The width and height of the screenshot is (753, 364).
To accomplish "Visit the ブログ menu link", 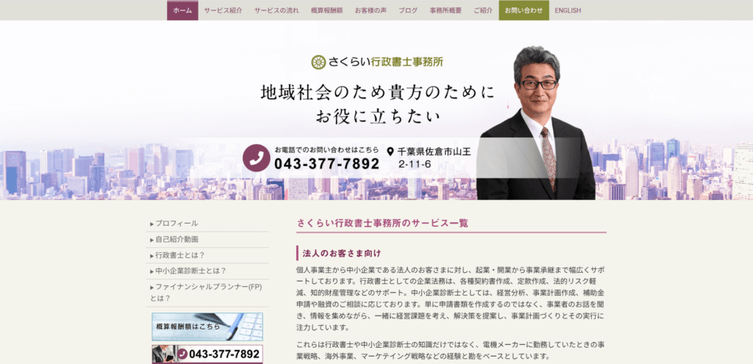I will pos(408,10).
